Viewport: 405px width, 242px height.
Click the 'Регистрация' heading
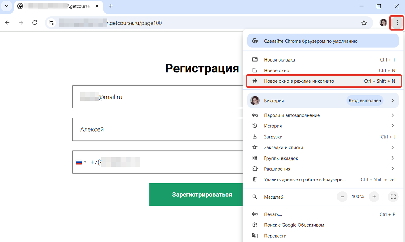pos(202,69)
